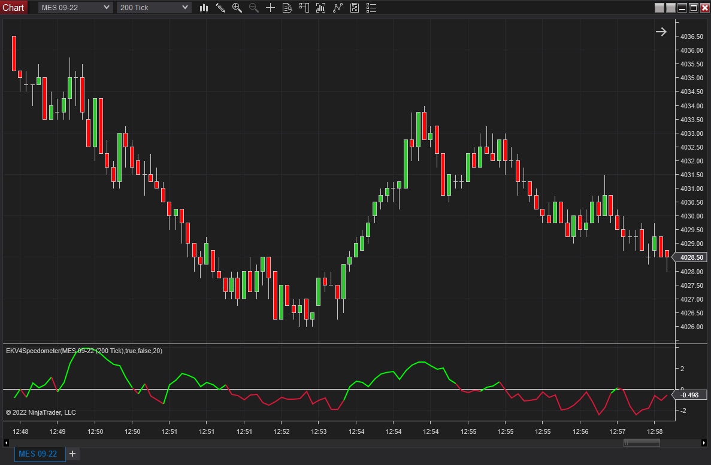The height and width of the screenshot is (465, 711).
Task: Click the 12:48 time axis label
Action: click(20, 431)
